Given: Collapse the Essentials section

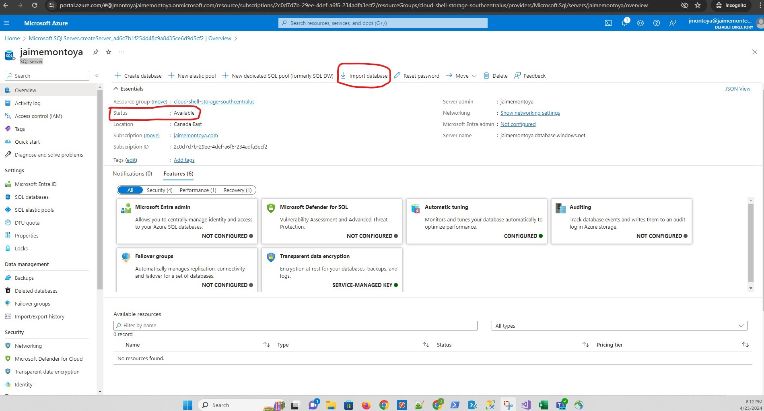Looking at the screenshot, I should (x=128, y=89).
